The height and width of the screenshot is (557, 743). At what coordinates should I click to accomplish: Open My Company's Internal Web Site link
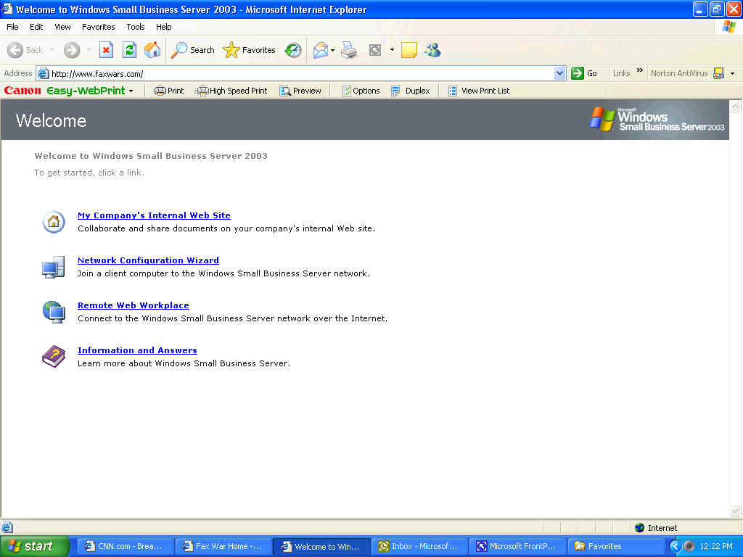(x=154, y=215)
